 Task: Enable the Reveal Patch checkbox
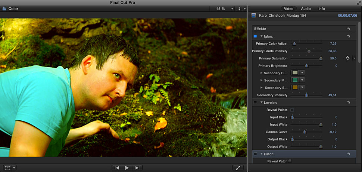point(290,161)
